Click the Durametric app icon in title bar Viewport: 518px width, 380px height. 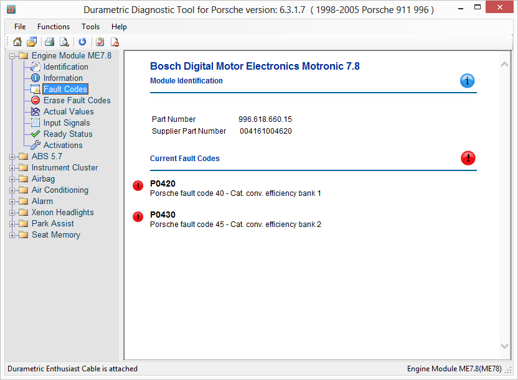11,9
